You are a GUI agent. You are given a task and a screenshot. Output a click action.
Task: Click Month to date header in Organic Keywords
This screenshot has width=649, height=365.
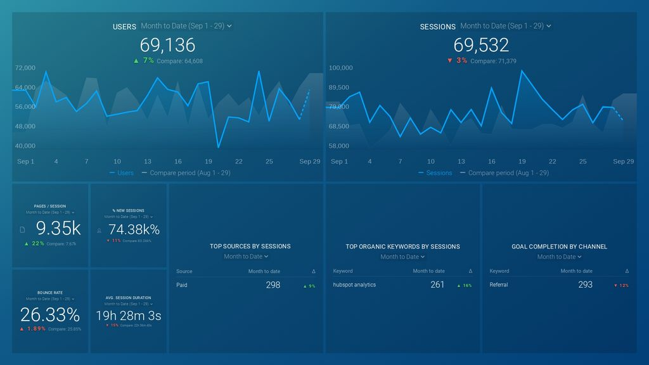click(428, 271)
